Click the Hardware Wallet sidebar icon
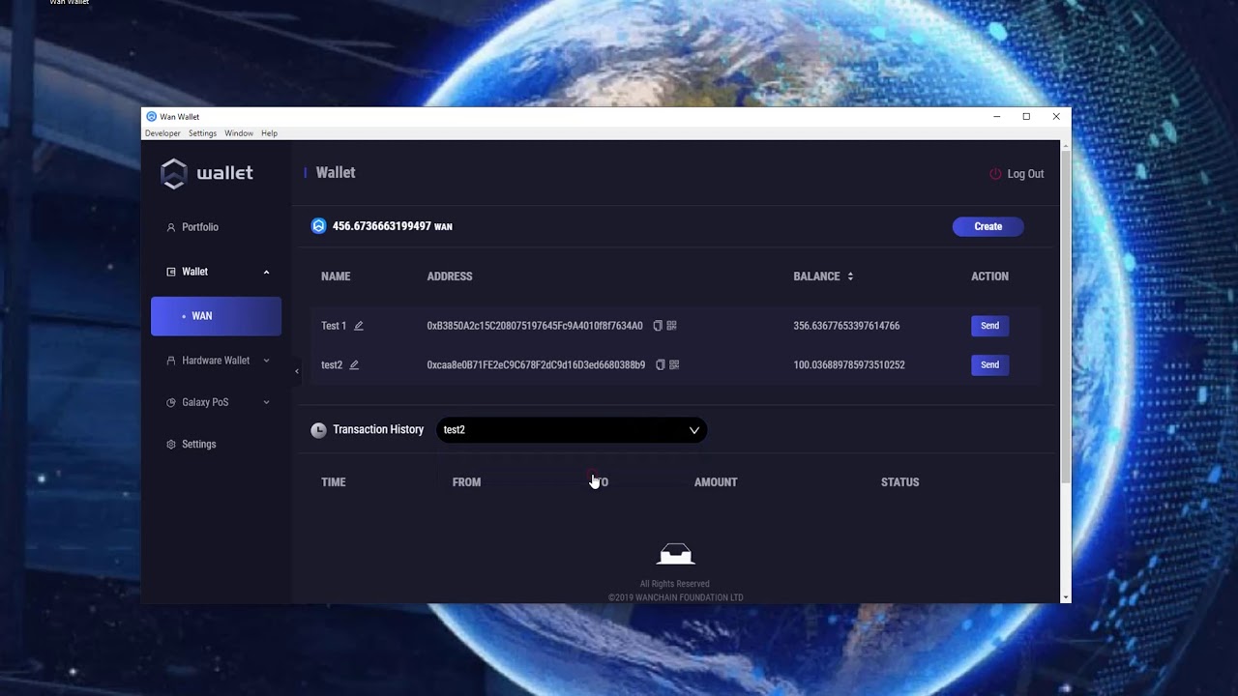This screenshot has width=1238, height=696. point(171,361)
